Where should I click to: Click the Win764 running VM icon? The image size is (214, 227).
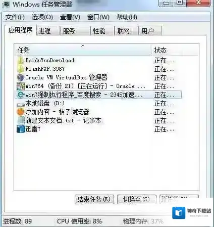(21, 86)
